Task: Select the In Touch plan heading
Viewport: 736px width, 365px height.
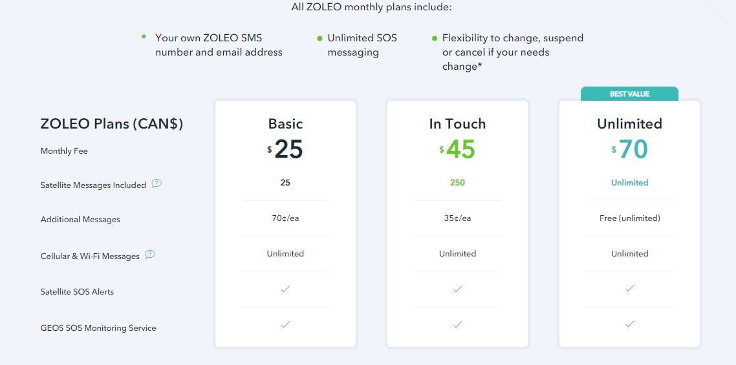Action: point(457,123)
